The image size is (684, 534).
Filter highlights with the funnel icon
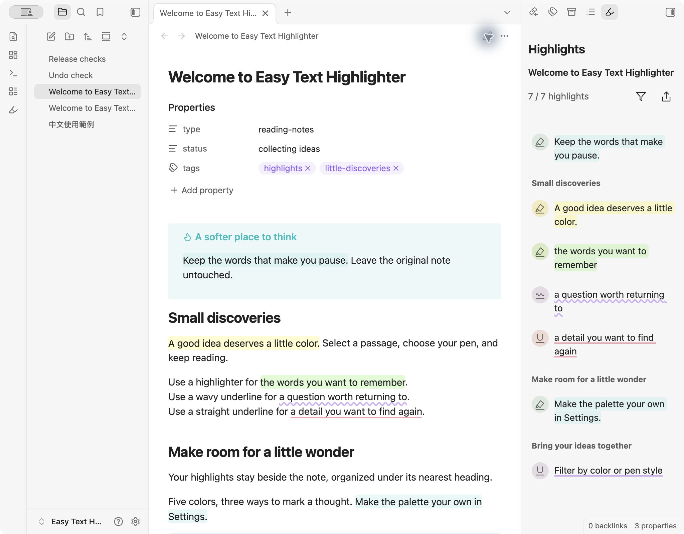pyautogui.click(x=641, y=96)
